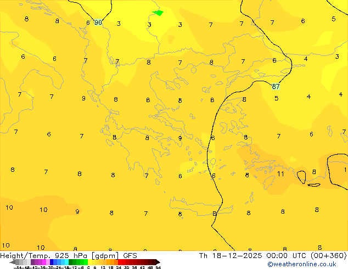The image size is (348, 269).
Task: Click the GFS model label
Action: pyautogui.click(x=130, y=256)
